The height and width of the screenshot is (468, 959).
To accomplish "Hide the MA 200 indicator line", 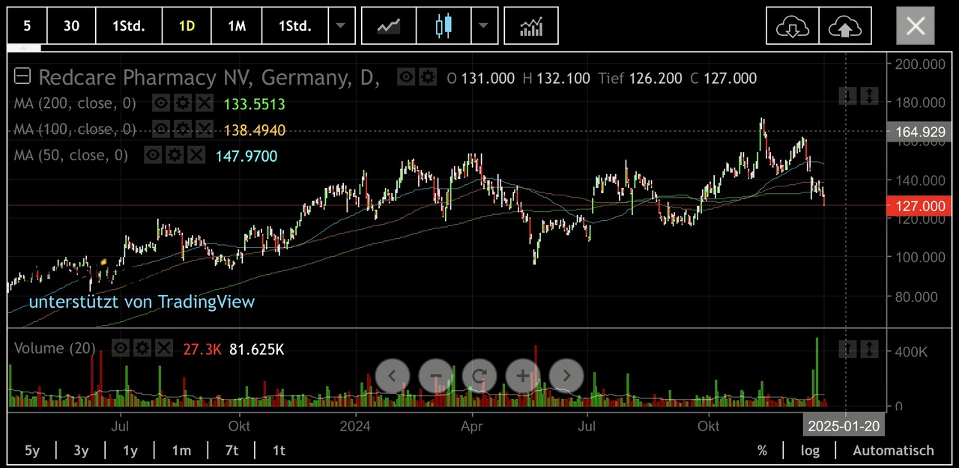I will click(x=161, y=103).
